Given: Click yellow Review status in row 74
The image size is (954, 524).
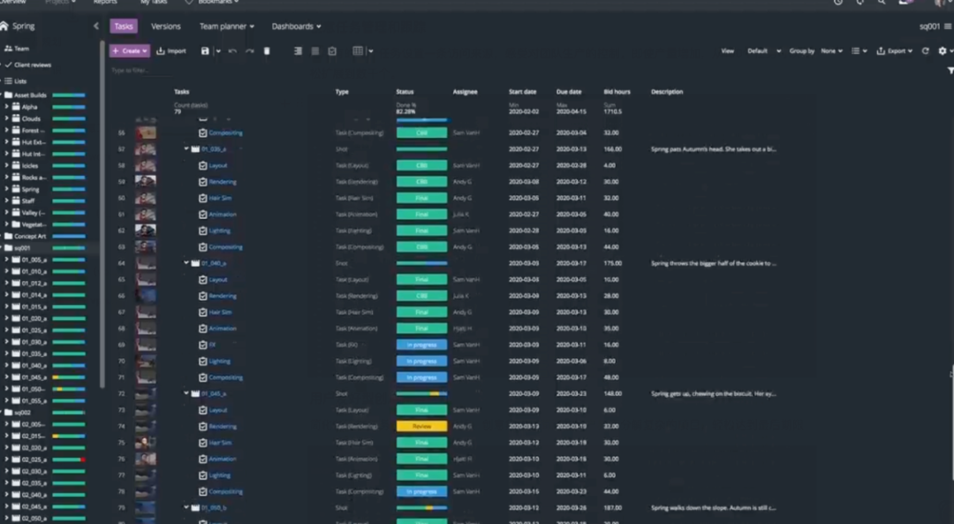Looking at the screenshot, I should point(421,426).
